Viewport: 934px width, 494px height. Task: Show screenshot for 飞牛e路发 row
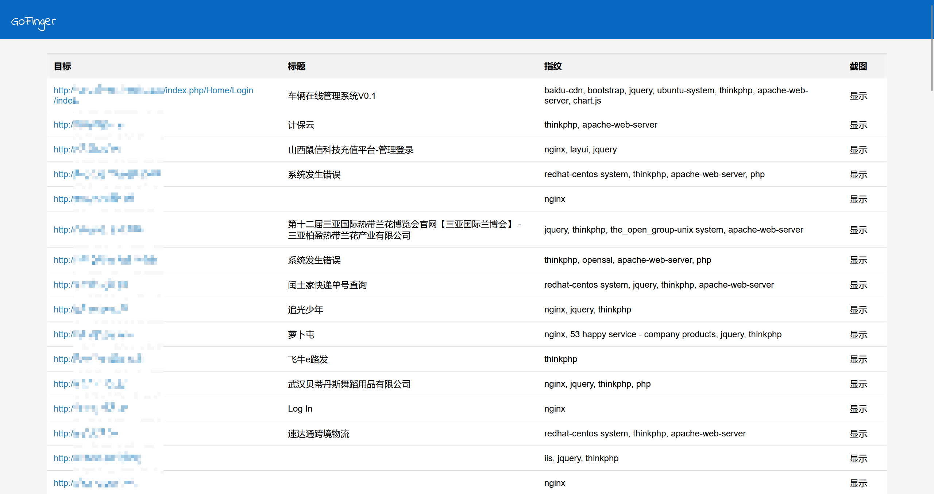click(858, 359)
